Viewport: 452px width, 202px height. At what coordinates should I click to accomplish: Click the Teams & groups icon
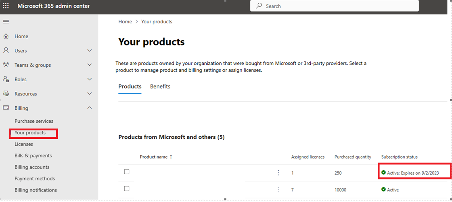click(6, 65)
